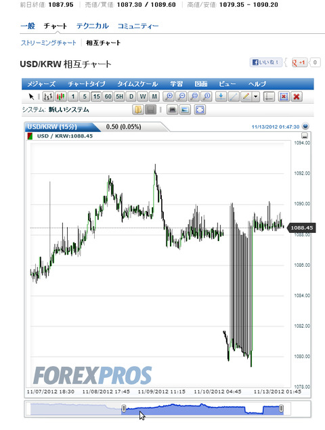Open the タイムスケール menu
325x430 pixels.
coord(137,84)
